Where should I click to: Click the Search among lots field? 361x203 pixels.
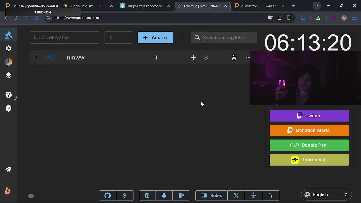224,37
